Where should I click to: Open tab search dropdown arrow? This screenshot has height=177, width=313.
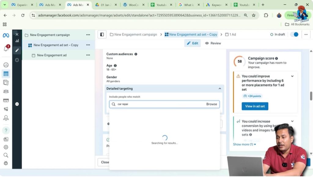4,5
